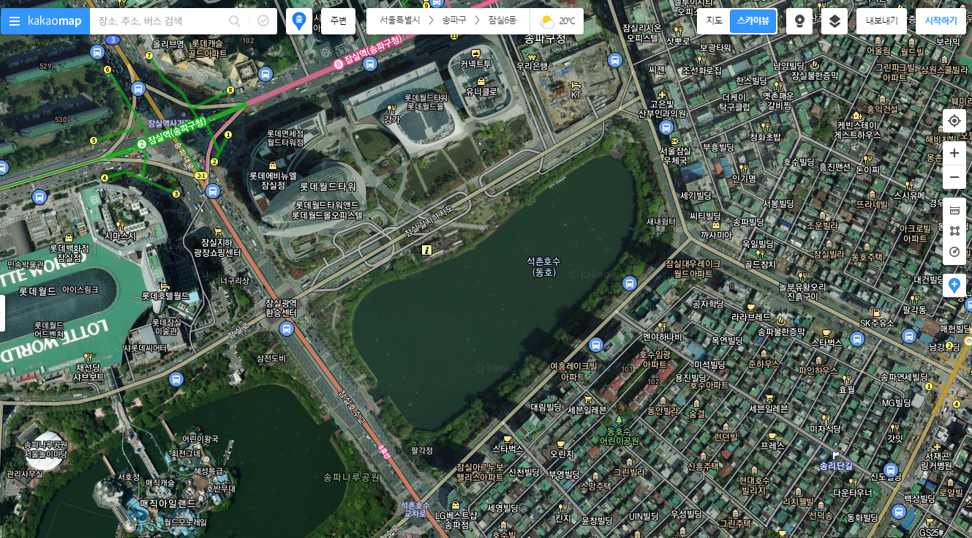Screen dimensions: 972x538
Task: Click the 잠실아르누보 팰리스아파트 label
Action: point(481,472)
